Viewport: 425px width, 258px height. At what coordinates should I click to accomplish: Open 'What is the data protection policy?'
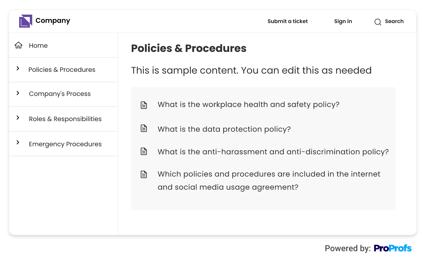point(224,129)
